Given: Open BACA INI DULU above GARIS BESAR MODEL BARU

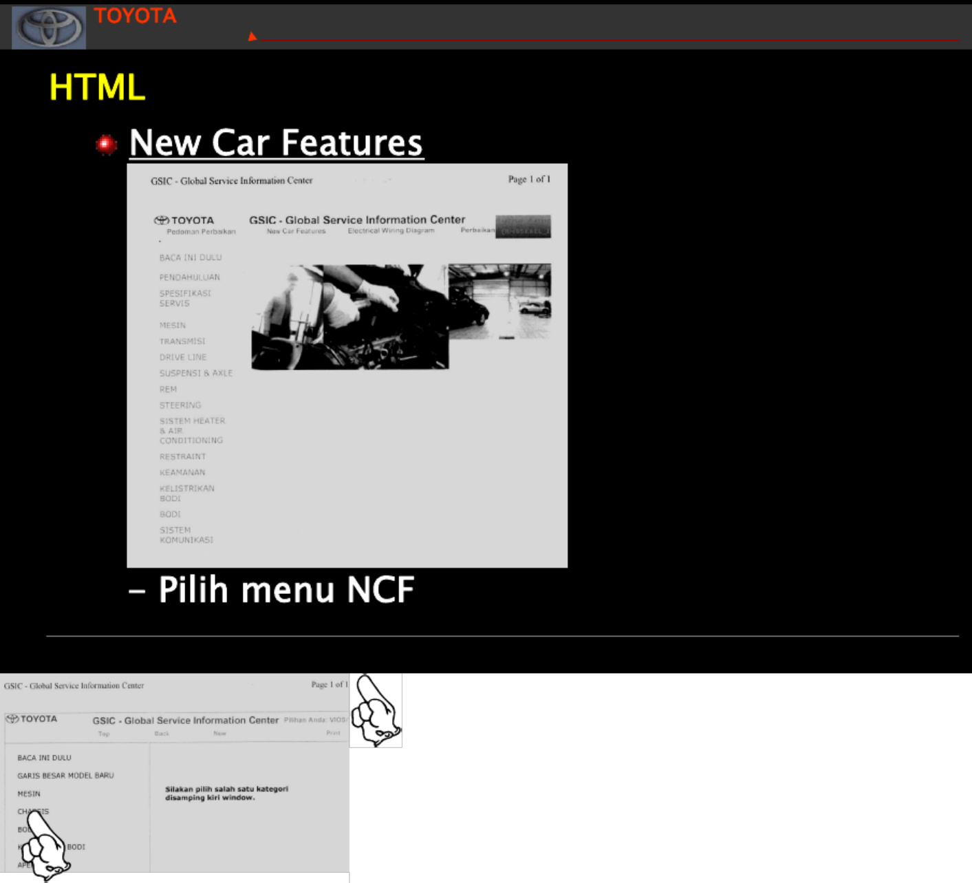Looking at the screenshot, I should pos(44,758).
